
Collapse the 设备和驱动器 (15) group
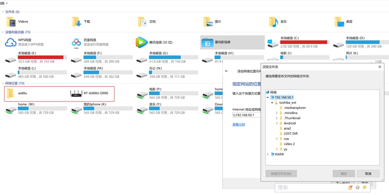3,32
